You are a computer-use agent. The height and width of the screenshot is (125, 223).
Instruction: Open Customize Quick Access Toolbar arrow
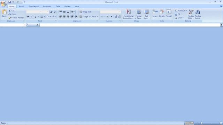pyautogui.click(x=25, y=2)
